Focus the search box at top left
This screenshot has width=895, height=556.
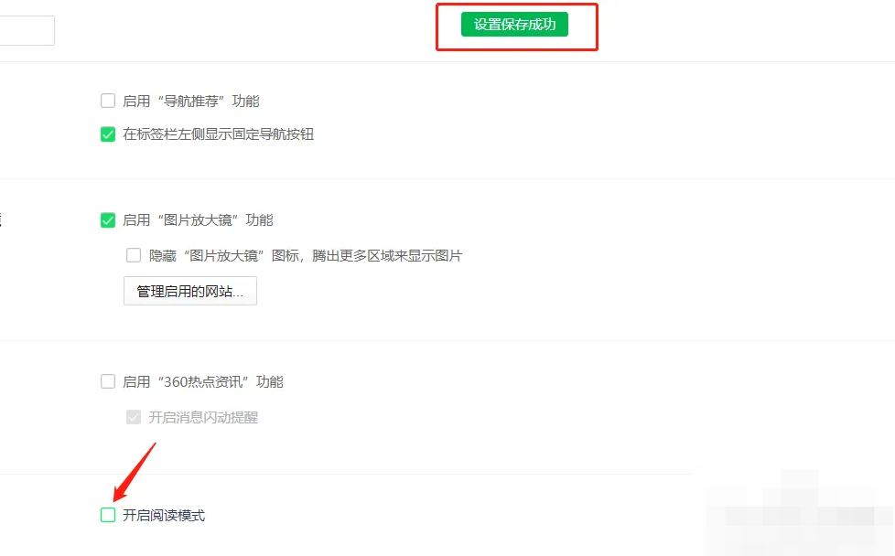(27, 30)
